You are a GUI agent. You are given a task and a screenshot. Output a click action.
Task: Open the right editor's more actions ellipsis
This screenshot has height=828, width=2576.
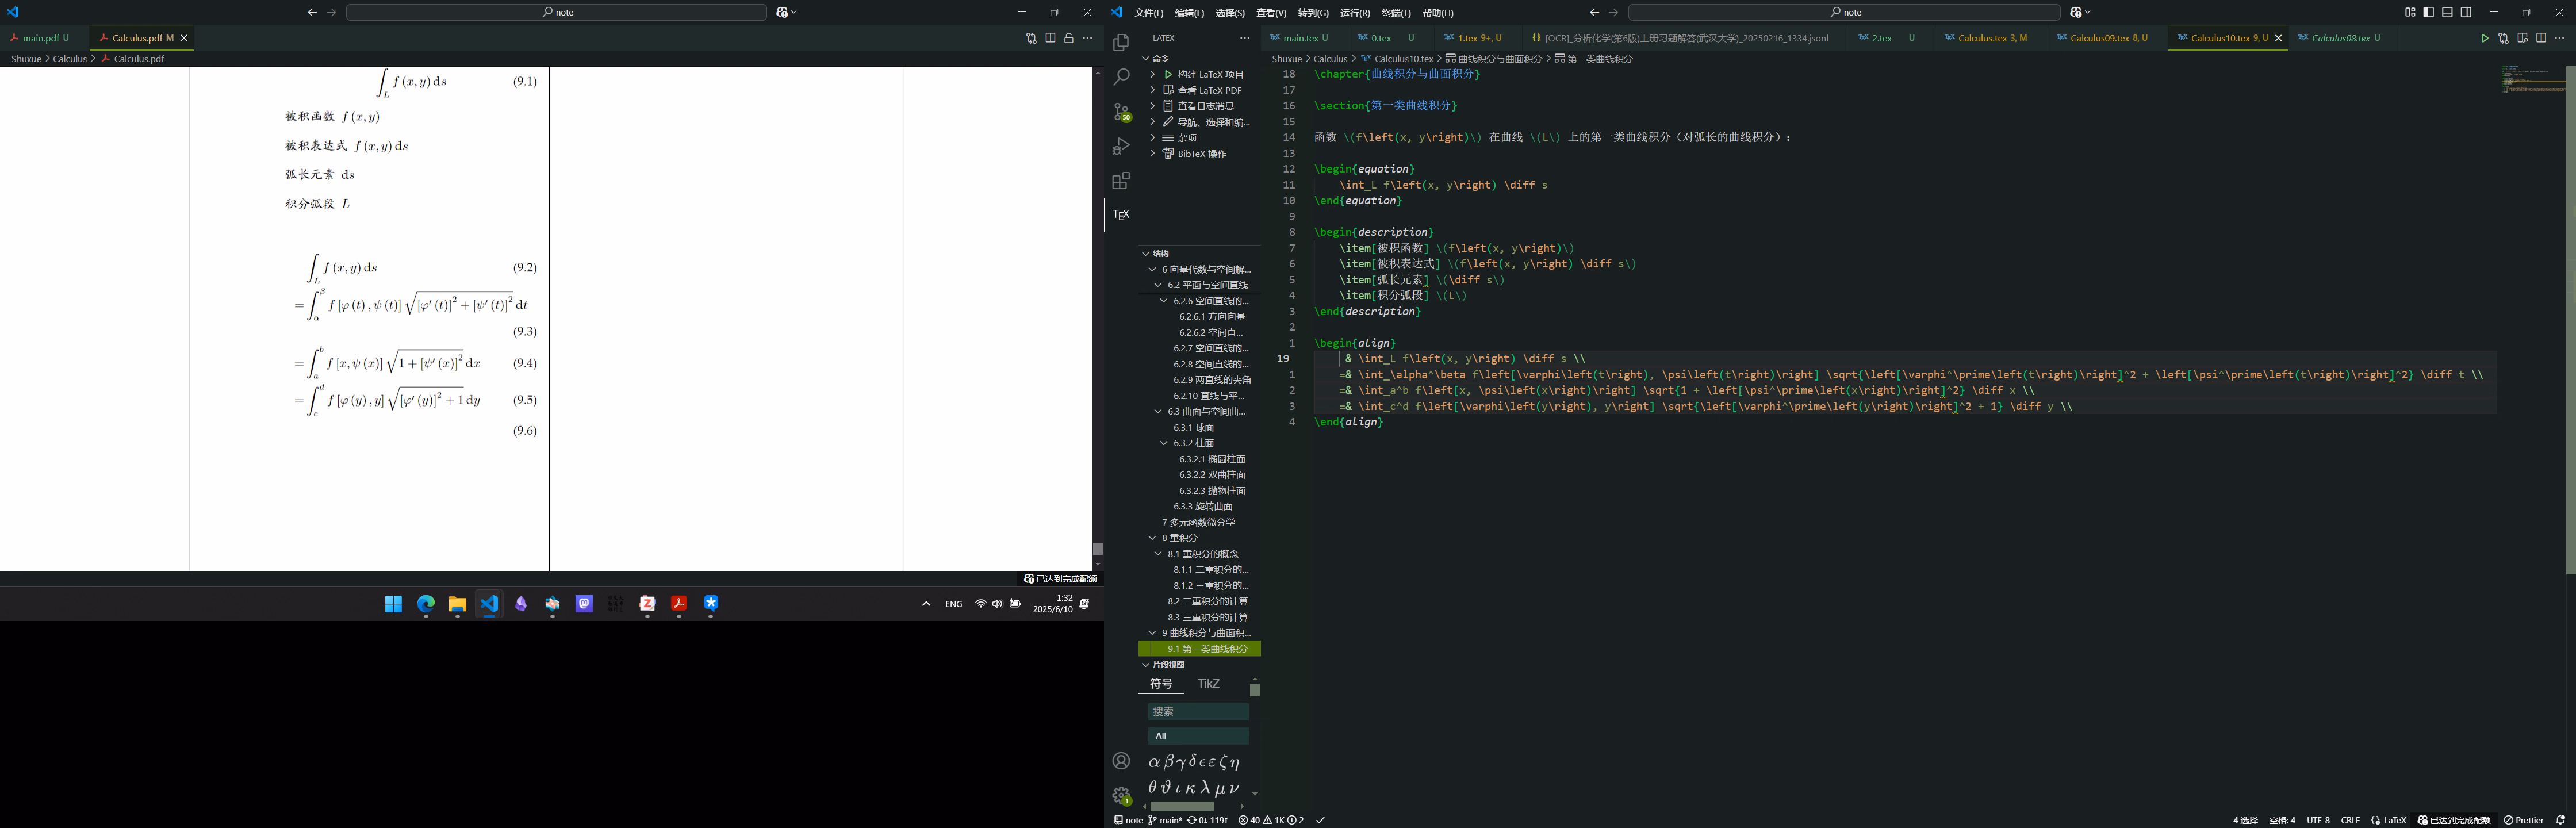pos(2560,38)
